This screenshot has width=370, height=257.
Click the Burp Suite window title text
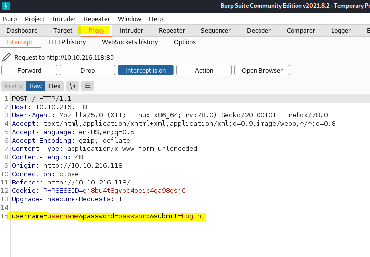(x=295, y=5)
